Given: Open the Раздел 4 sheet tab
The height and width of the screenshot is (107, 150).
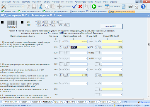Looking at the screenshot, I should click(82, 102).
